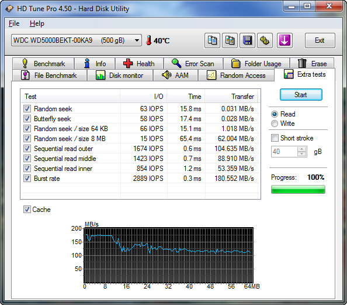This screenshot has height=305, width=347.
Task: Open the Info tab
Action: pos(95,64)
